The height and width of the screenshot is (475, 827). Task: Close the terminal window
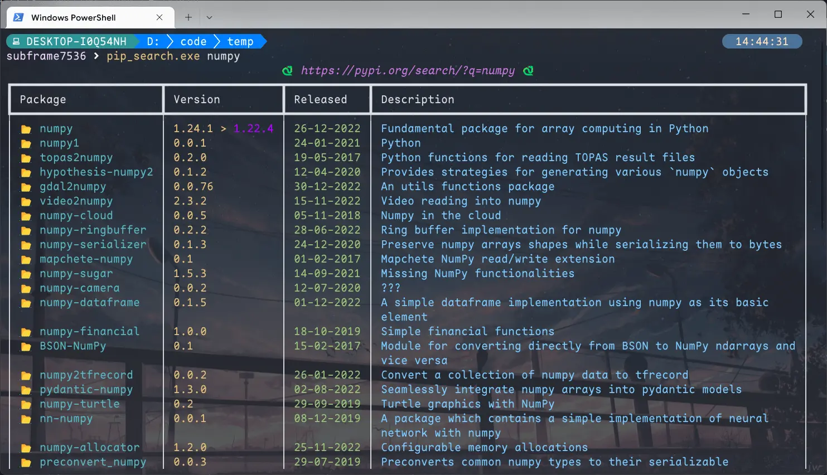pos(810,14)
